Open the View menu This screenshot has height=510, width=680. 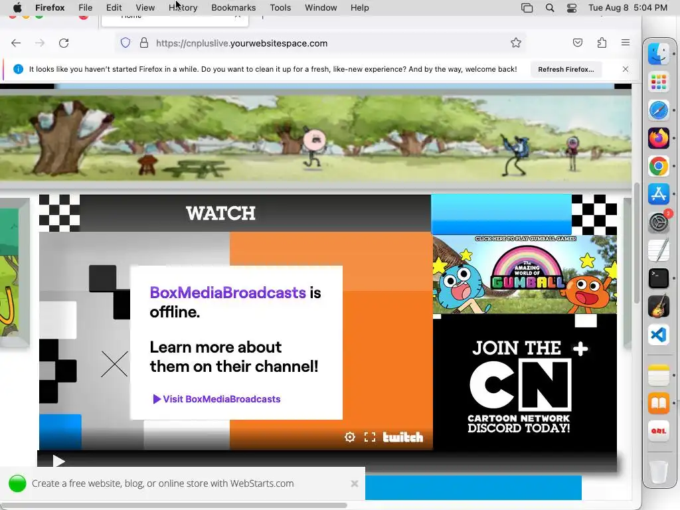click(145, 7)
